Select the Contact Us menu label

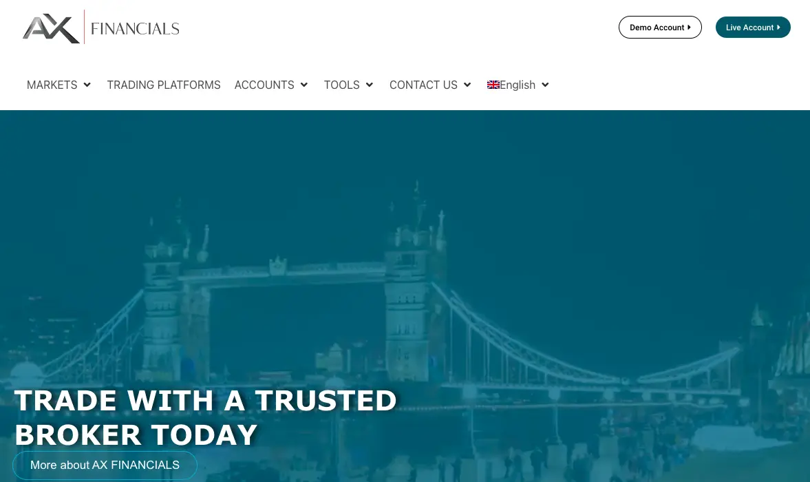point(424,85)
